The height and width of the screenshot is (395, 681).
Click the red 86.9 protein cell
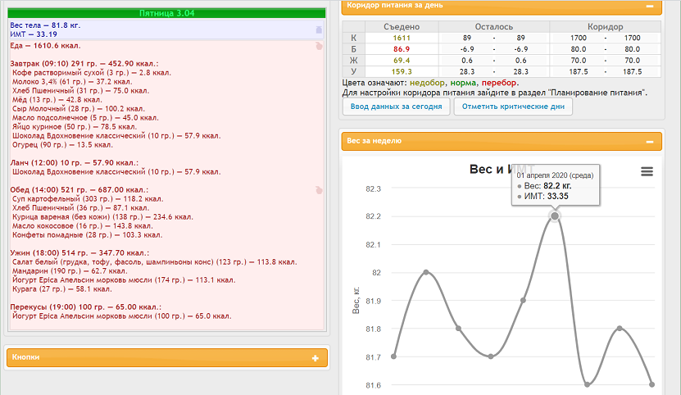pyautogui.click(x=402, y=49)
